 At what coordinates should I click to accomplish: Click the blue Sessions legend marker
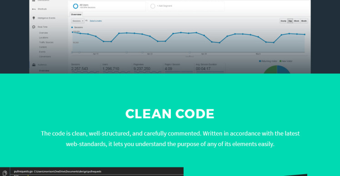(72, 28)
